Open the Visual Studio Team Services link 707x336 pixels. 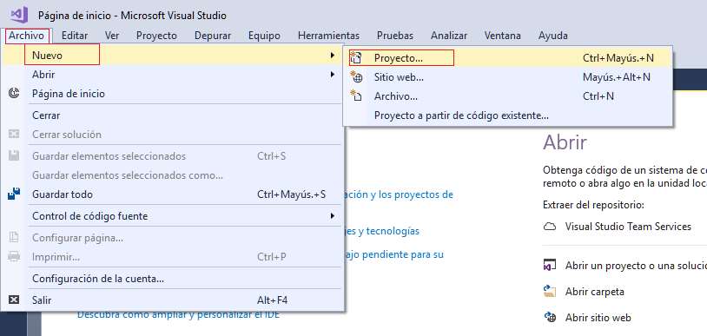(x=628, y=227)
